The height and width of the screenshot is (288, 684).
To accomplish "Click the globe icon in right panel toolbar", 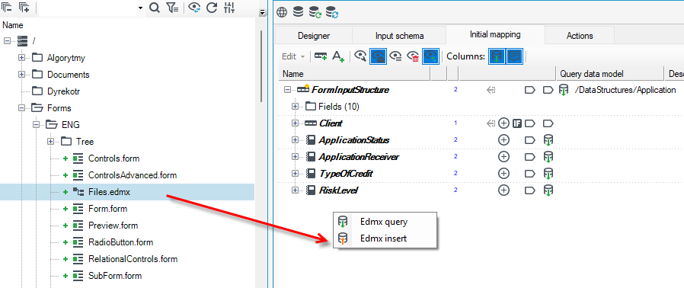I will (x=283, y=13).
